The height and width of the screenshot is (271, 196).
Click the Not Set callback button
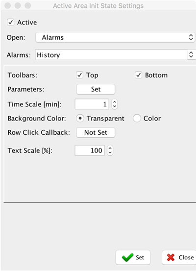click(96, 132)
